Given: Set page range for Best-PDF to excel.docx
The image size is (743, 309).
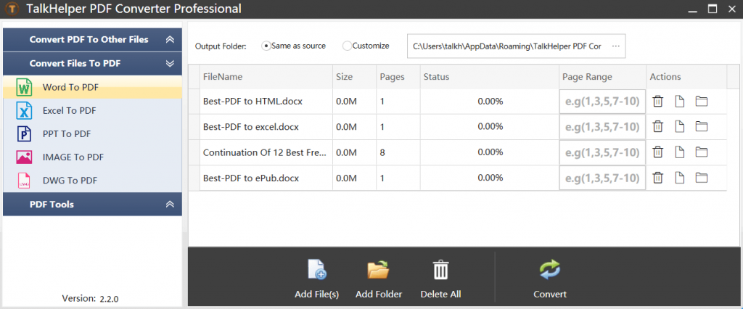Looking at the screenshot, I should point(602,126).
